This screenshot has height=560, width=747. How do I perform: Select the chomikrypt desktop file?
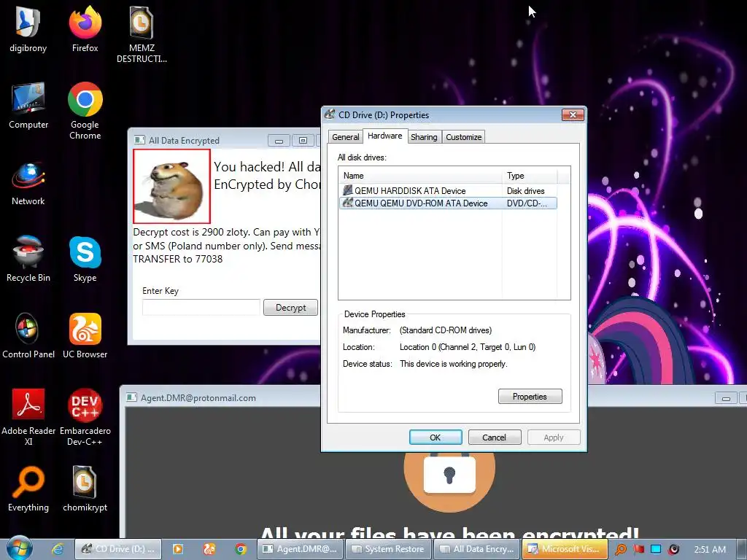85,489
